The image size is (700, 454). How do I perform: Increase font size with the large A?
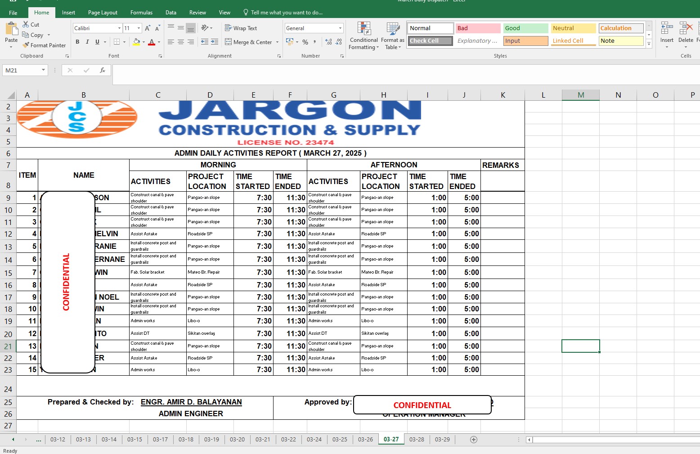147,28
